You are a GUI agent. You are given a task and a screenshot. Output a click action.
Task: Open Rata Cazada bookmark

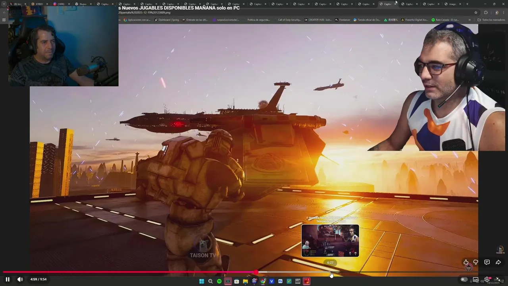pyautogui.click(x=445, y=19)
